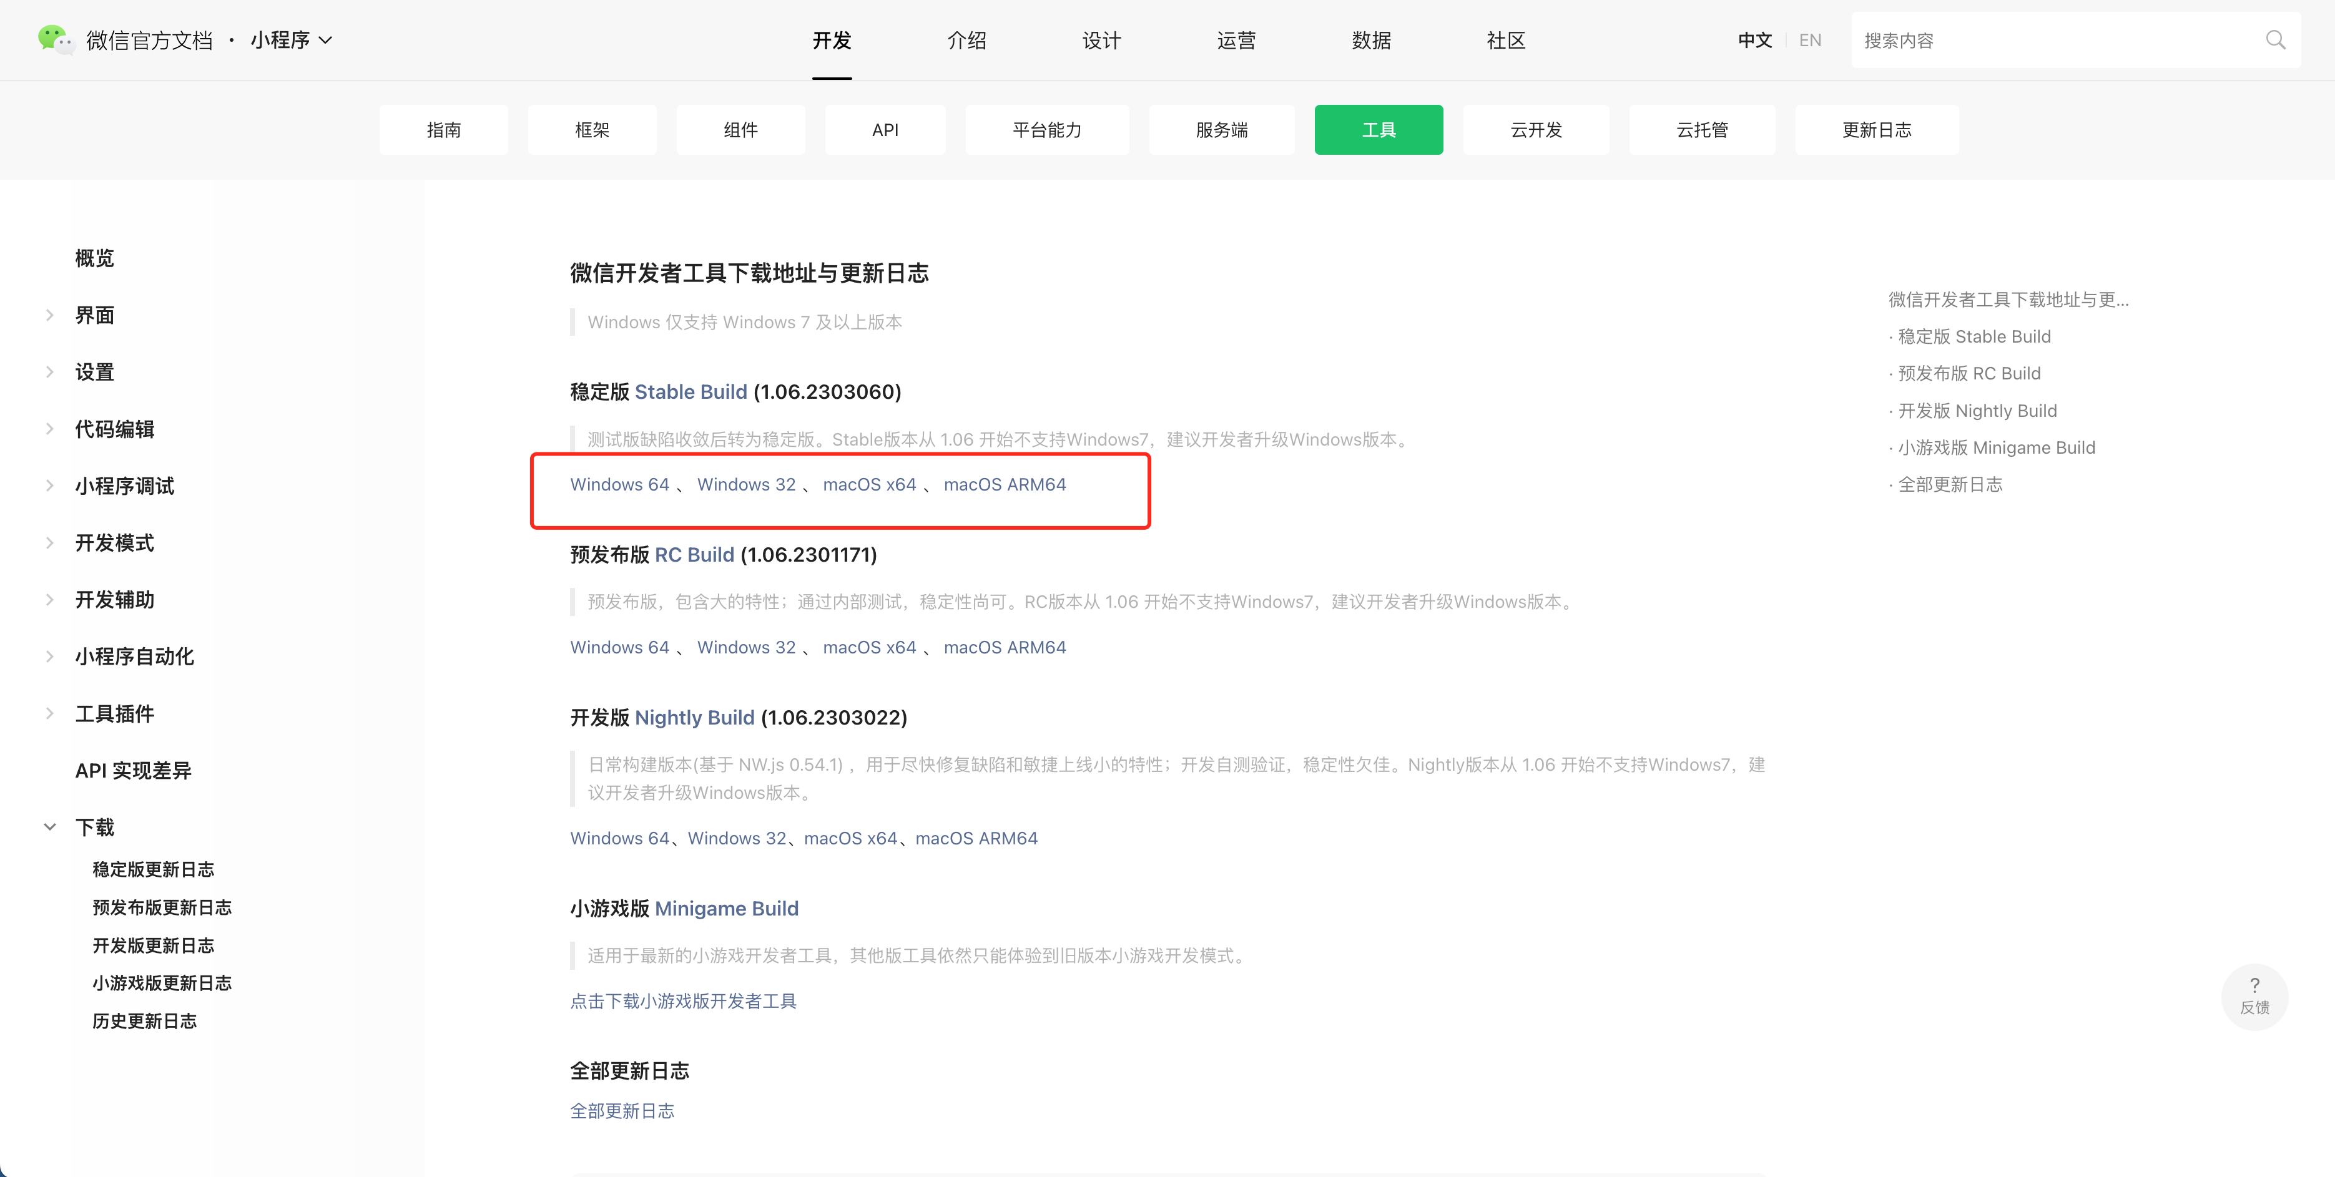Open 小游戏版更新日志 in the sidebar
2335x1177 pixels.
[162, 983]
